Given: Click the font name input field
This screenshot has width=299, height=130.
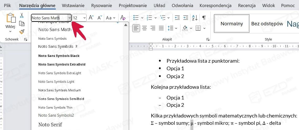Looking at the screenshot, I should [49, 18].
